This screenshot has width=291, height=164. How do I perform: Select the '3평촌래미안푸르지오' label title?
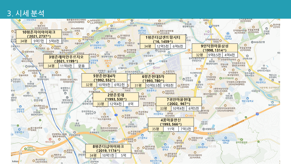click(x=66, y=56)
